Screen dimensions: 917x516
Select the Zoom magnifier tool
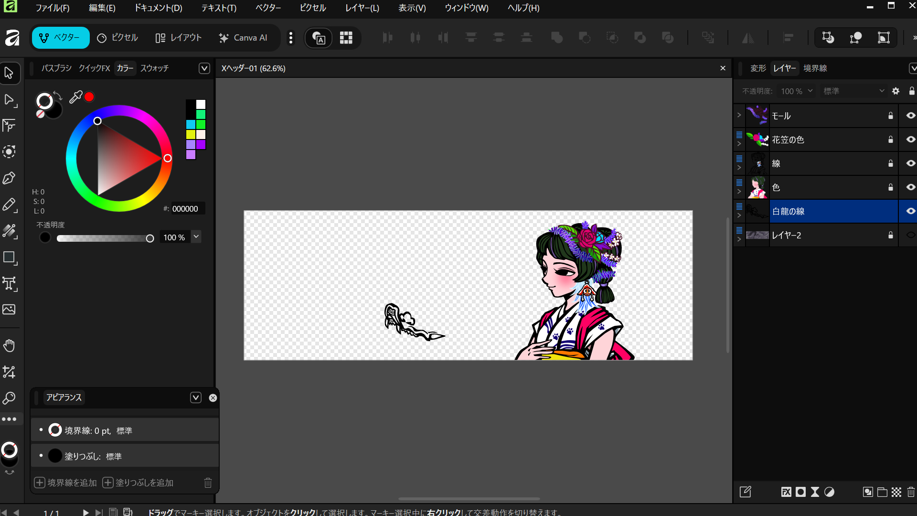(x=9, y=398)
